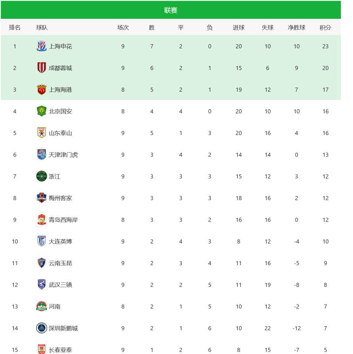
Task: Click the Chengdu Rongcheng (成都蓉城) team crest
Action: pyautogui.click(x=42, y=68)
